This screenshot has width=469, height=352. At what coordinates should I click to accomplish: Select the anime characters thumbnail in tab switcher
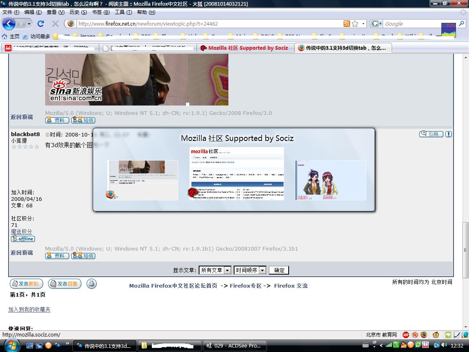point(331,180)
